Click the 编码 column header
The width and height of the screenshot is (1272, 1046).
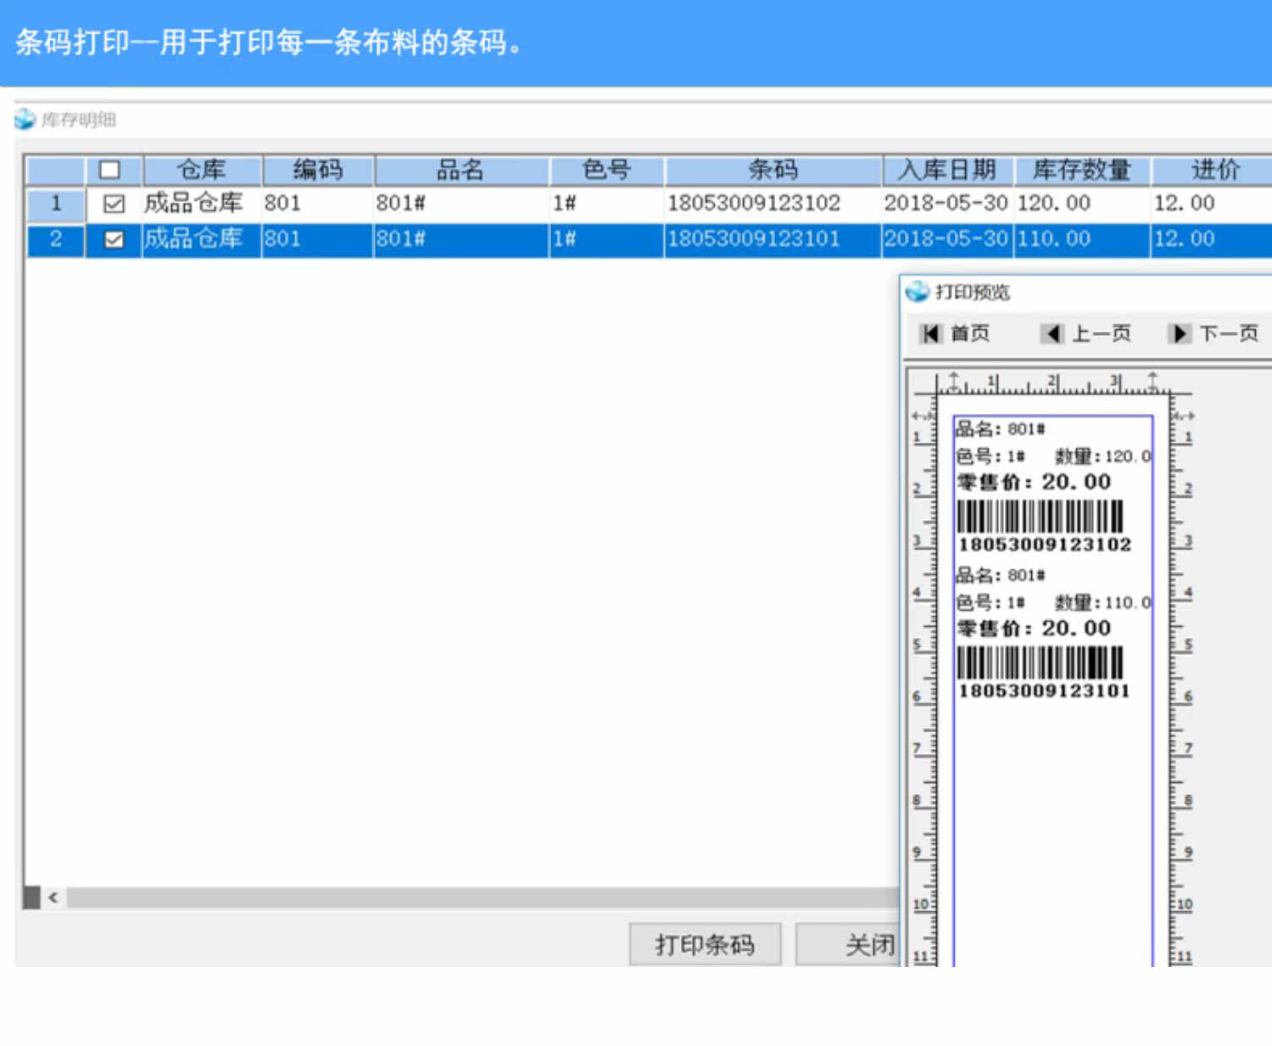tap(318, 170)
